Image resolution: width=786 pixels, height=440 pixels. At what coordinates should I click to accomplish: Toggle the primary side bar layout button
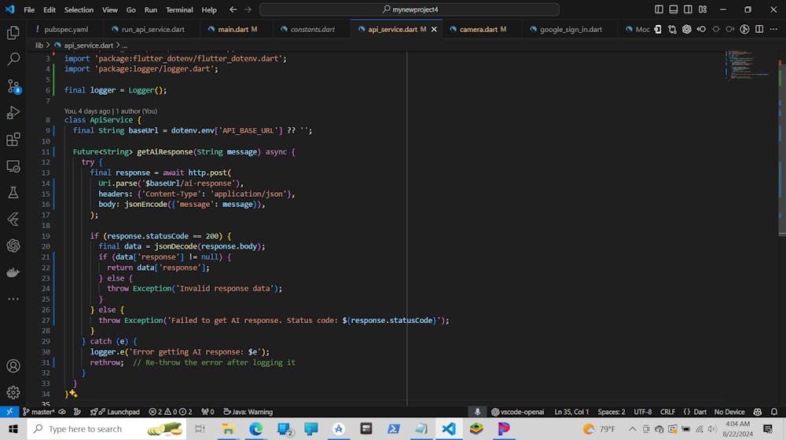point(659,9)
